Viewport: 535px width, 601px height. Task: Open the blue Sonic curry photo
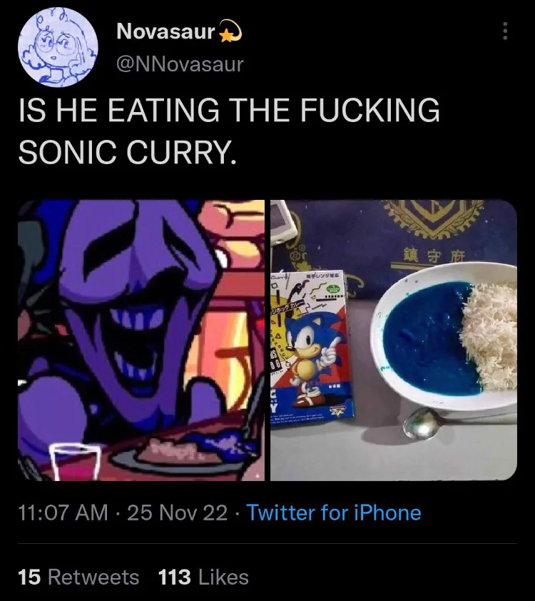coord(393,340)
